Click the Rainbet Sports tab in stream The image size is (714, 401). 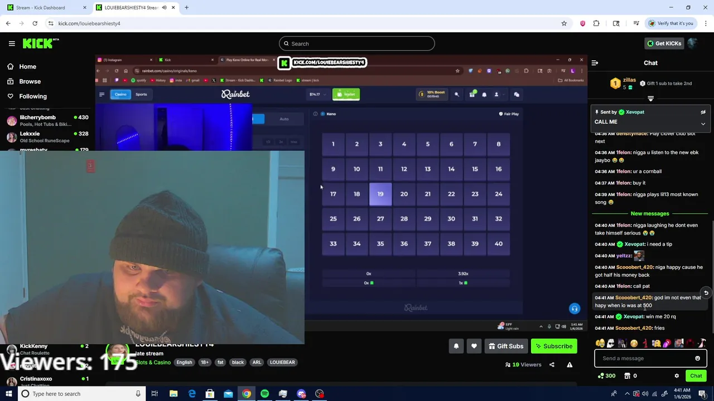click(141, 94)
